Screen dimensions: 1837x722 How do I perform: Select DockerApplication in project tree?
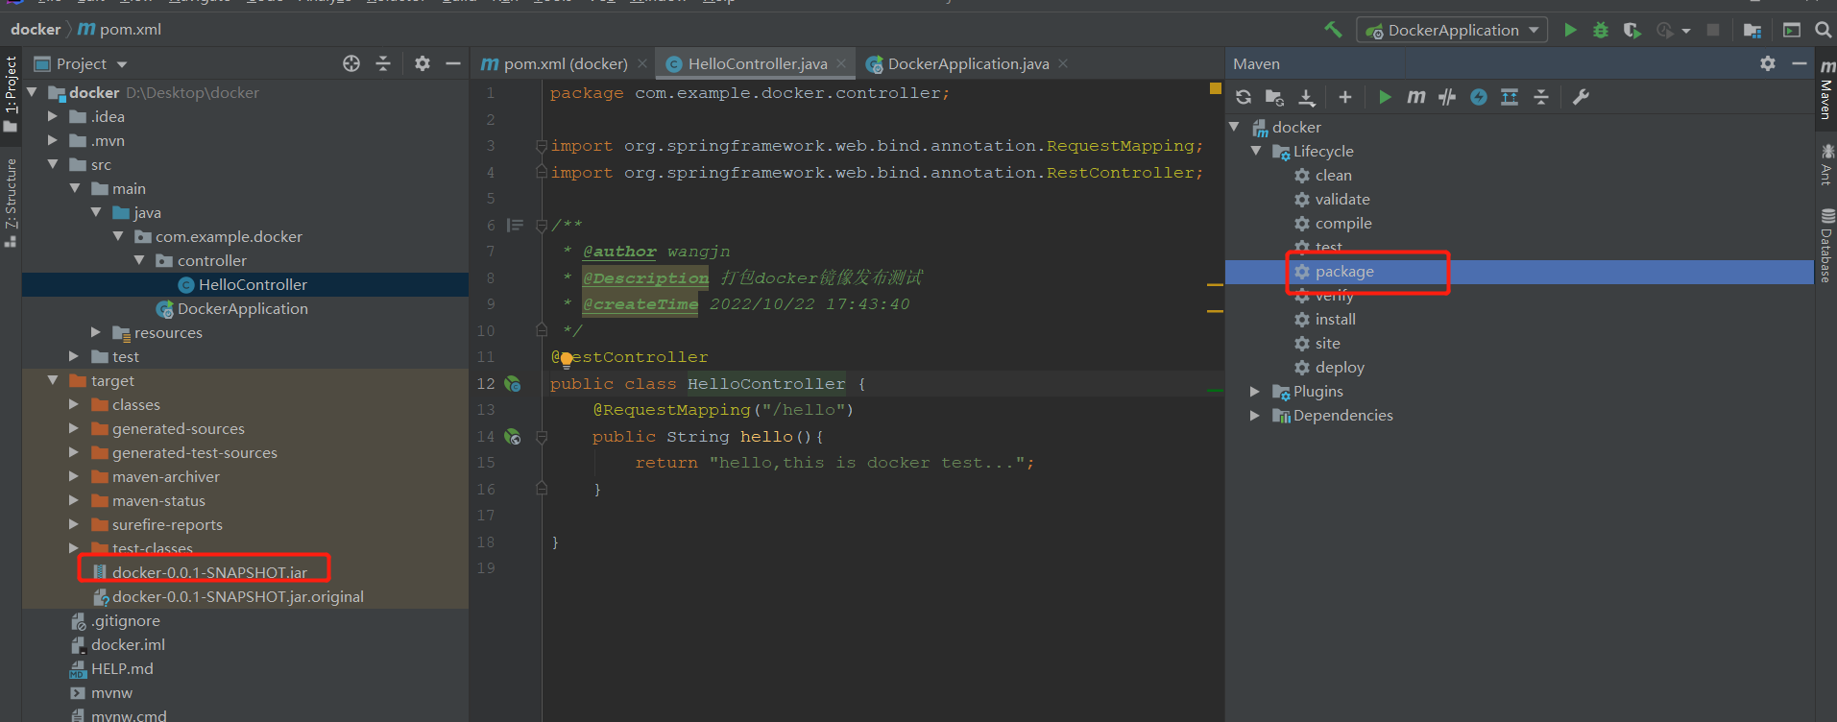[x=245, y=308]
